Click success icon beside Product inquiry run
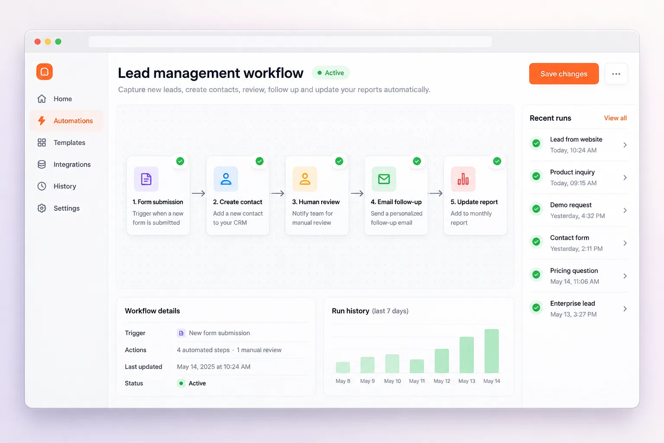 click(536, 176)
